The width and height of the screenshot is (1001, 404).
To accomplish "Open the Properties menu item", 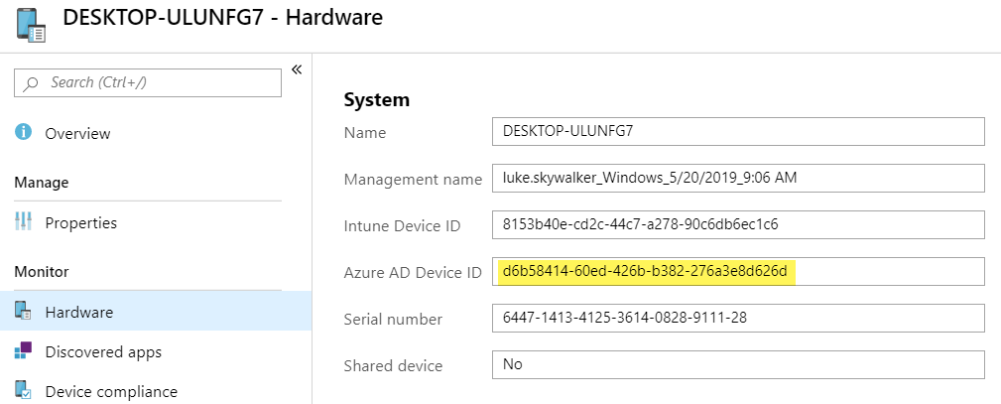I will tap(80, 222).
